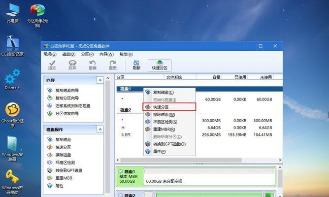Open CGI备份还原 desktop icon

(x=12, y=46)
